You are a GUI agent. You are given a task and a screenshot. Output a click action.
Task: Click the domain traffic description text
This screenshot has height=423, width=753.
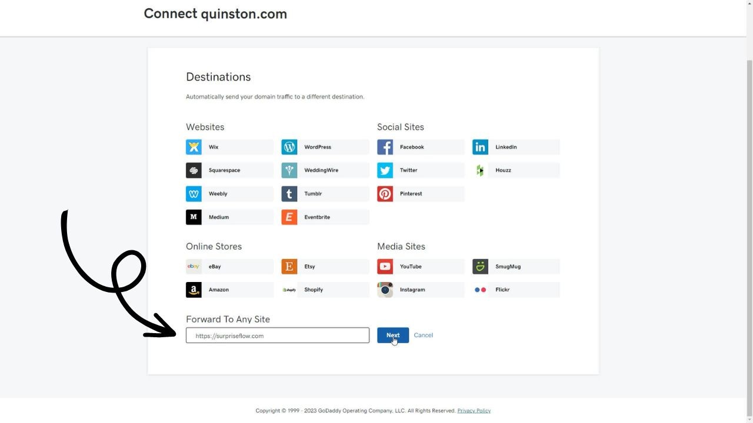point(275,97)
